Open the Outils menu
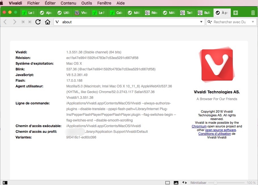258x185 pixels. pyautogui.click(x=86, y=3)
